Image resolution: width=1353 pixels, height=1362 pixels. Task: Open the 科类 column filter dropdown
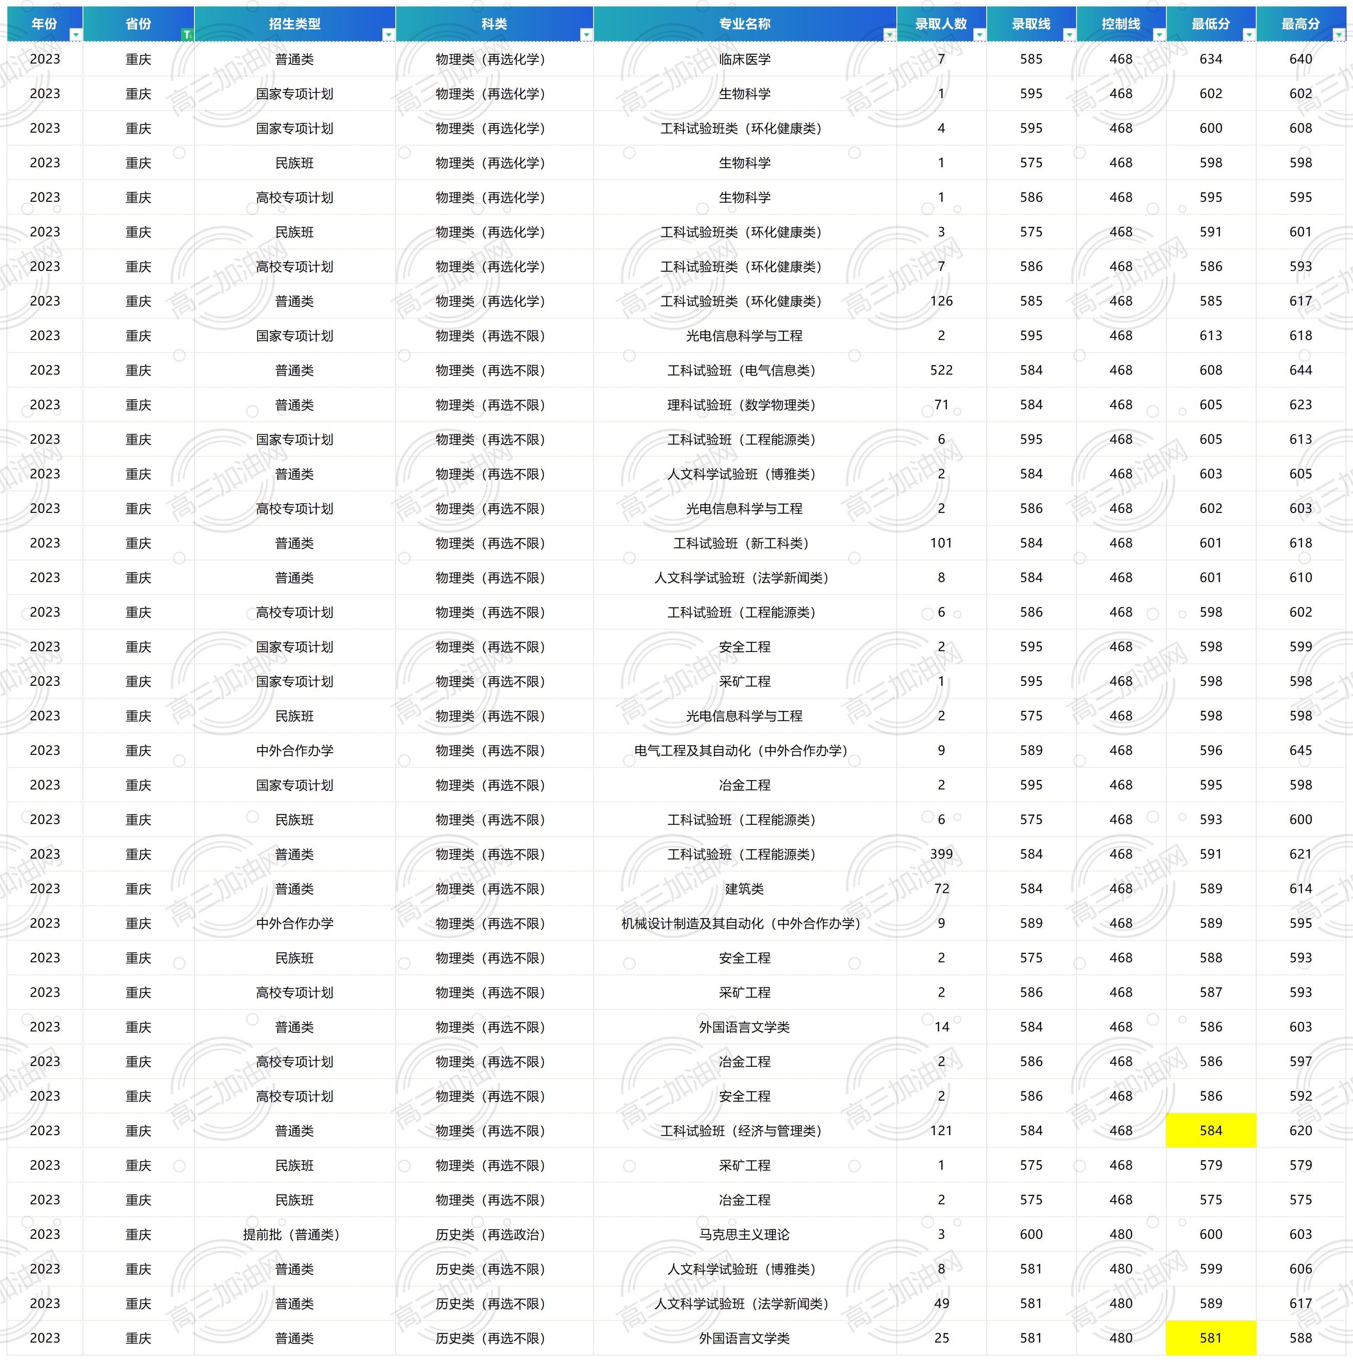pos(586,35)
